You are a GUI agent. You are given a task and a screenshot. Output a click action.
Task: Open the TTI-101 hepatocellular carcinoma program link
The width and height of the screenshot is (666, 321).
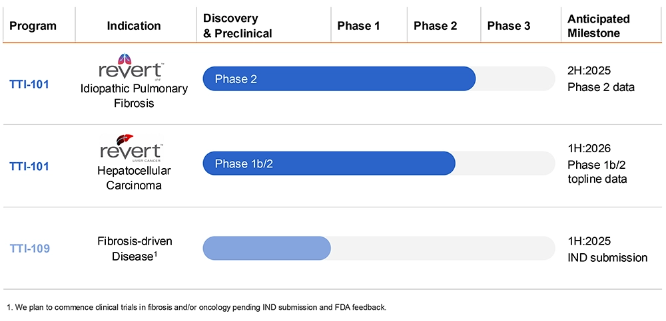click(29, 166)
